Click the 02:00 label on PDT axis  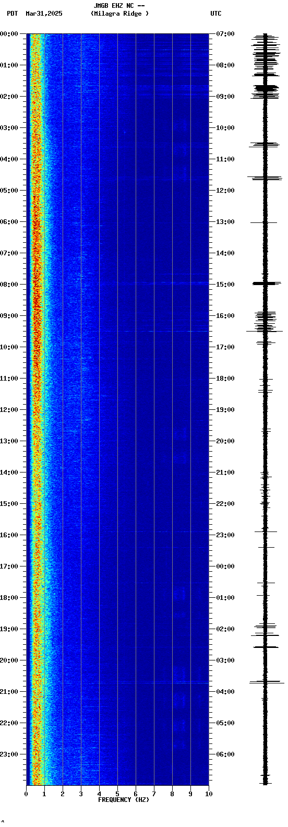pos(9,97)
